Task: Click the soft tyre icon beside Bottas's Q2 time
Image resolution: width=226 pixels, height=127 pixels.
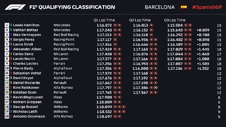Action: pyautogui.click(x=151, y=30)
